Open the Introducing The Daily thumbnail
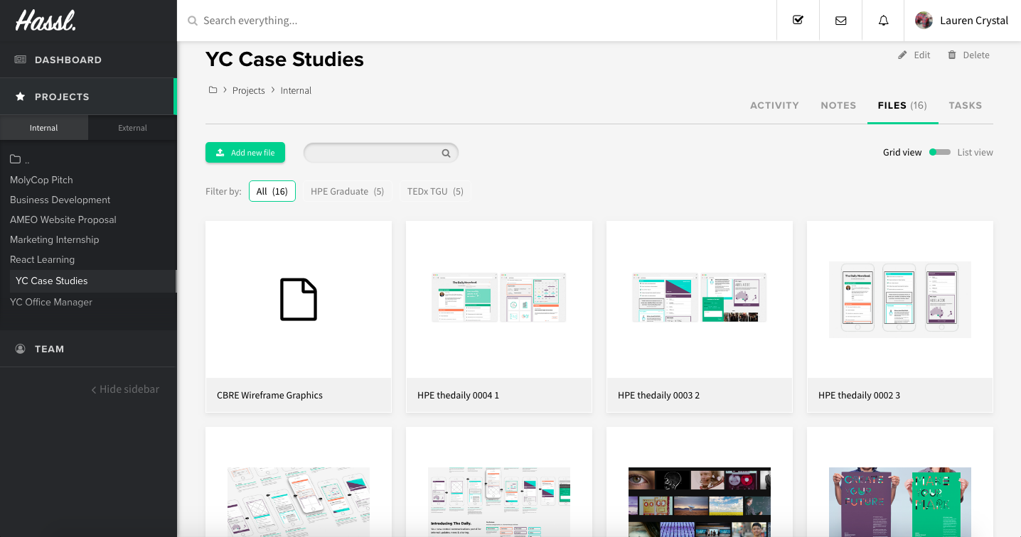The height and width of the screenshot is (537, 1021). [x=499, y=501]
